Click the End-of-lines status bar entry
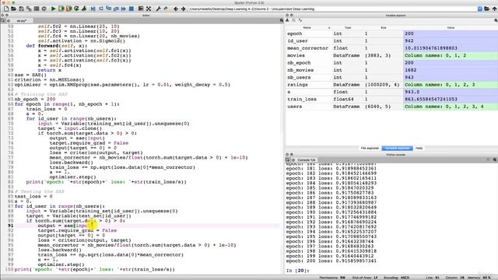Viewport: 498px width, 280px height. 365,278
